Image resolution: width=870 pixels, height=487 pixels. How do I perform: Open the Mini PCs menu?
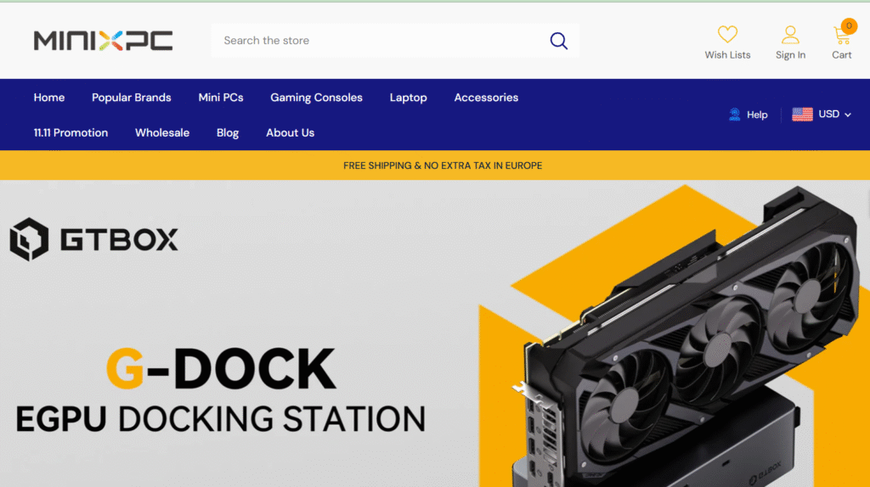pos(221,98)
